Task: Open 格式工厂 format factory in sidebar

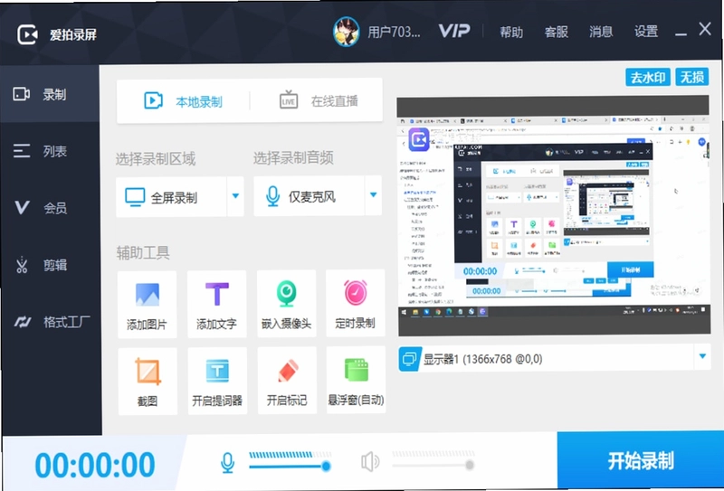Action: 50,321
